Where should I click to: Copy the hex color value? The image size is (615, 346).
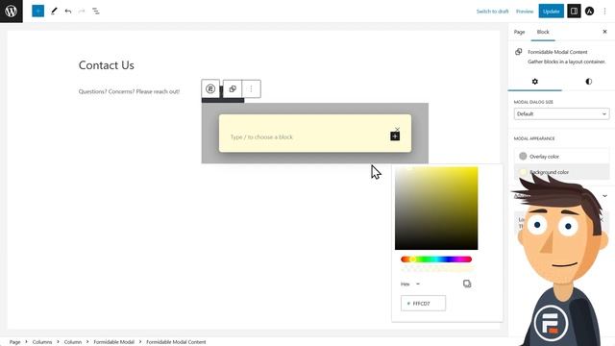[x=467, y=284]
